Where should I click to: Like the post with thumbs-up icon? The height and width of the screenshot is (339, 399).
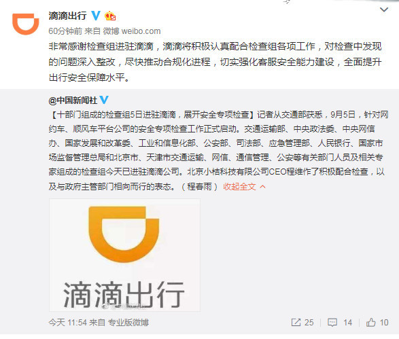[370, 322]
